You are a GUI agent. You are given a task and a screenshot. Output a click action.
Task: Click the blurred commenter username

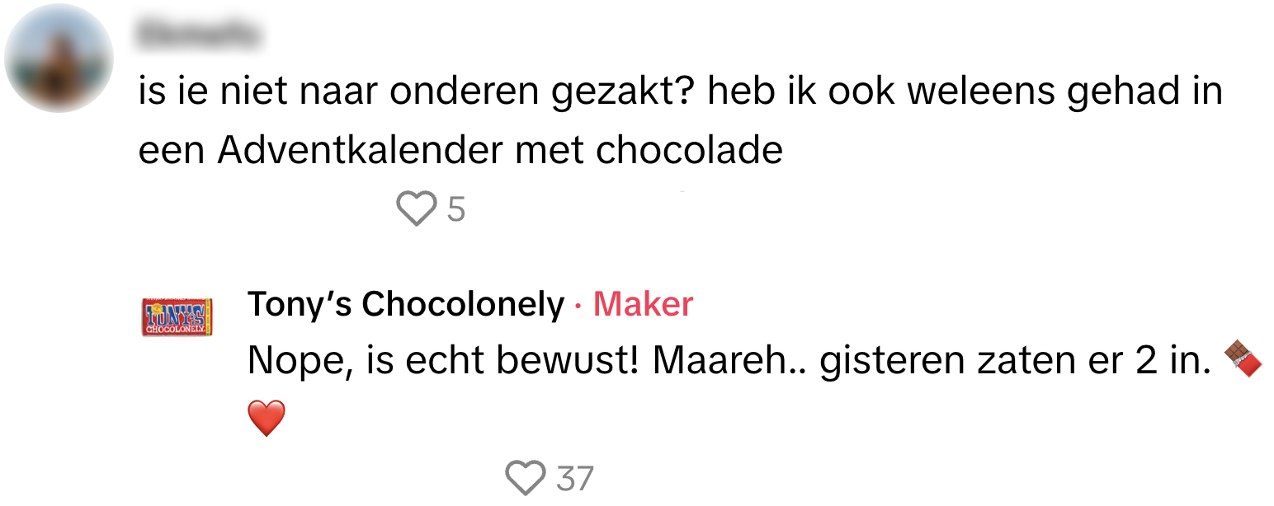tap(196, 35)
